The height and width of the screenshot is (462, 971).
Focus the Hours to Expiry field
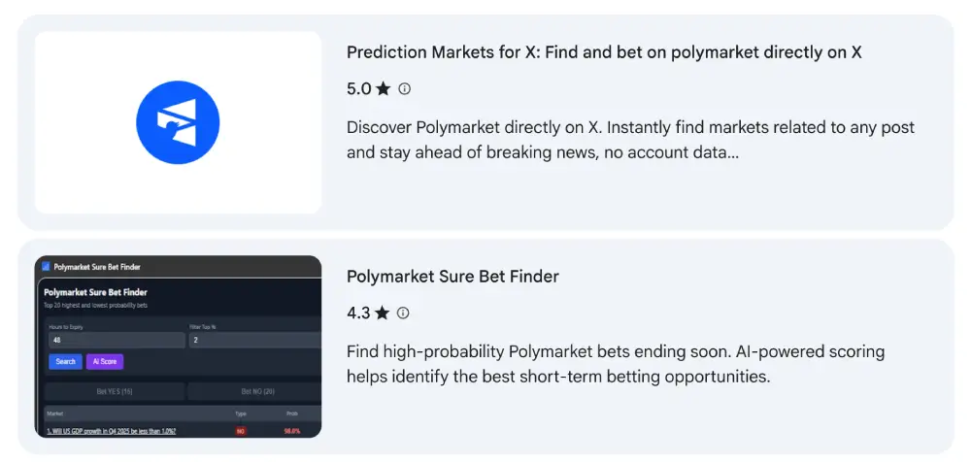[117, 340]
